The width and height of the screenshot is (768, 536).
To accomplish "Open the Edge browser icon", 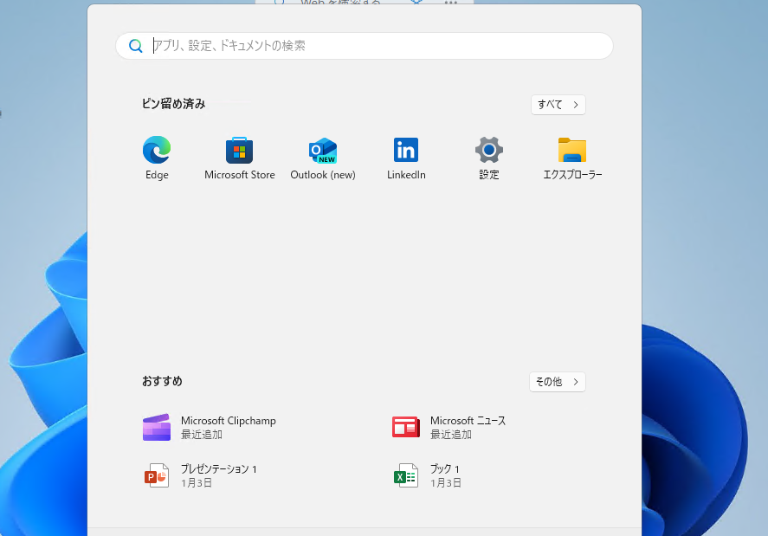I will pos(157,150).
